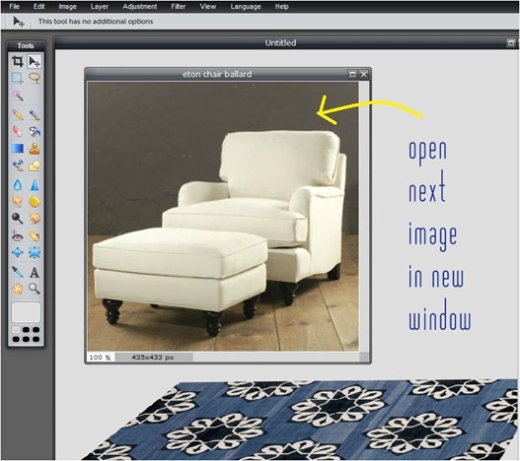Image resolution: width=520 pixels, height=461 pixels.
Task: Click the Untitled window title bar
Action: (x=280, y=43)
